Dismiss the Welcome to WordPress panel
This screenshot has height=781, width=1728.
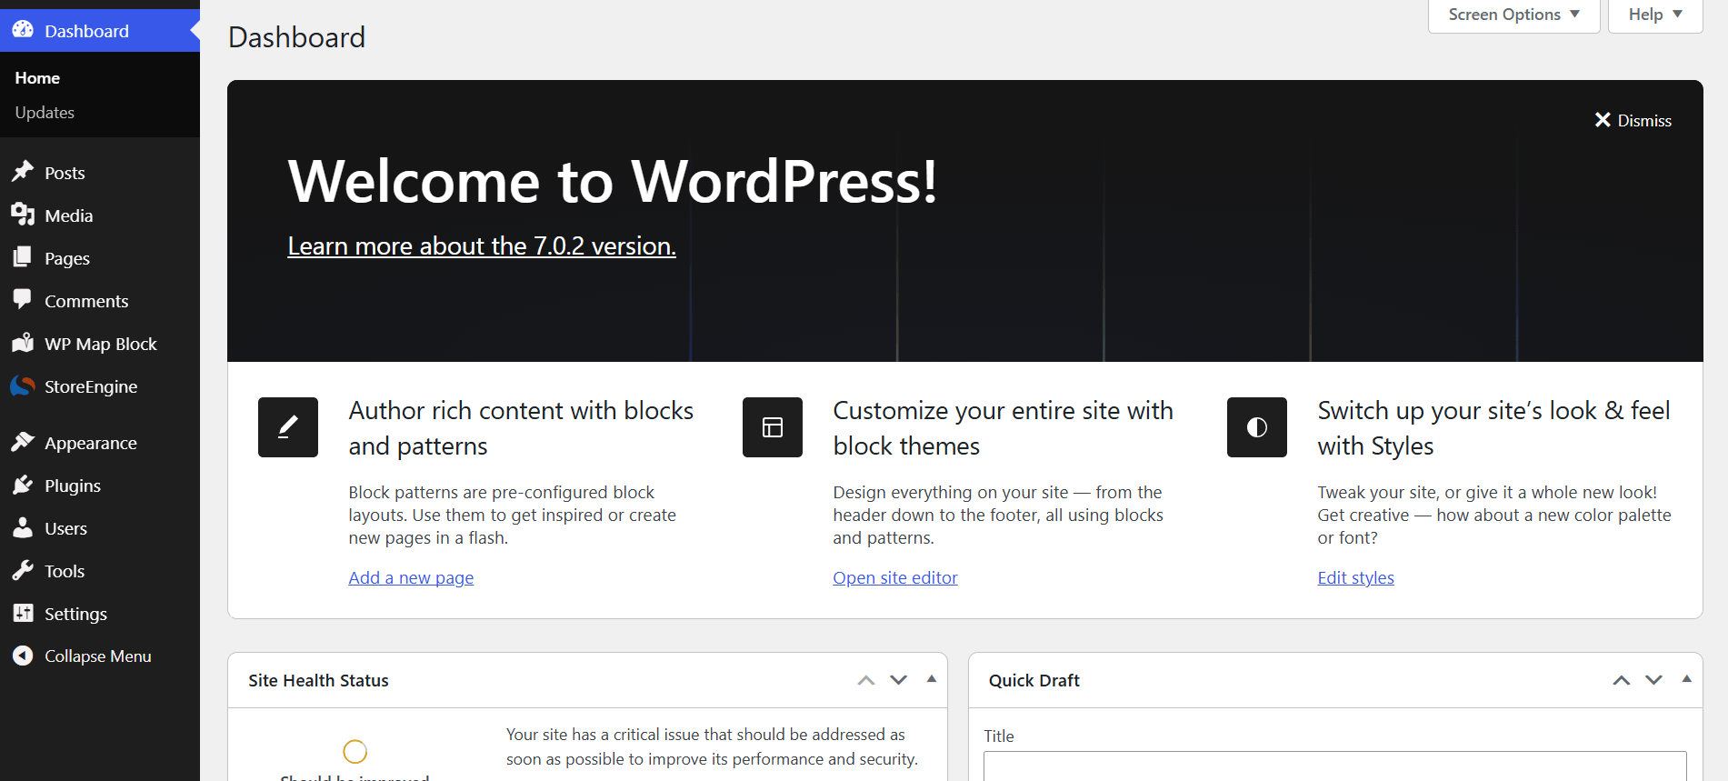(x=1633, y=120)
